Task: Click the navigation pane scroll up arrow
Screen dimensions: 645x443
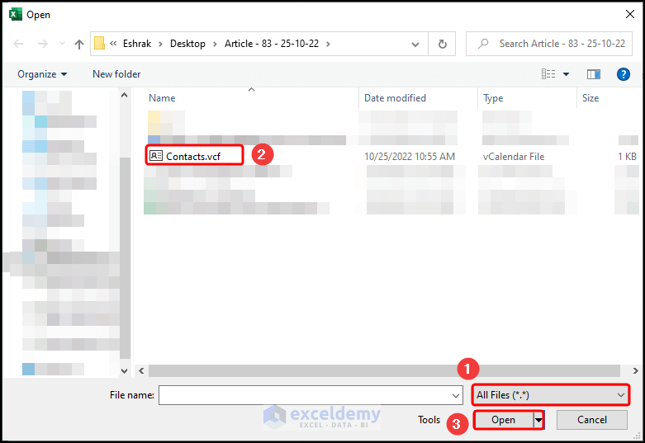Action: click(124, 96)
